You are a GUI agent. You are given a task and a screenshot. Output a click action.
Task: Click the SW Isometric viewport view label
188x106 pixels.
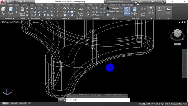[x=8, y=22]
